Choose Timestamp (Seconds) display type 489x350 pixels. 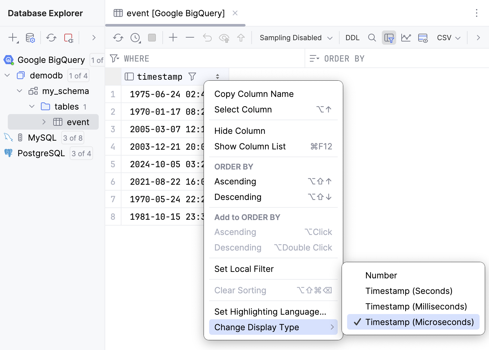point(408,291)
